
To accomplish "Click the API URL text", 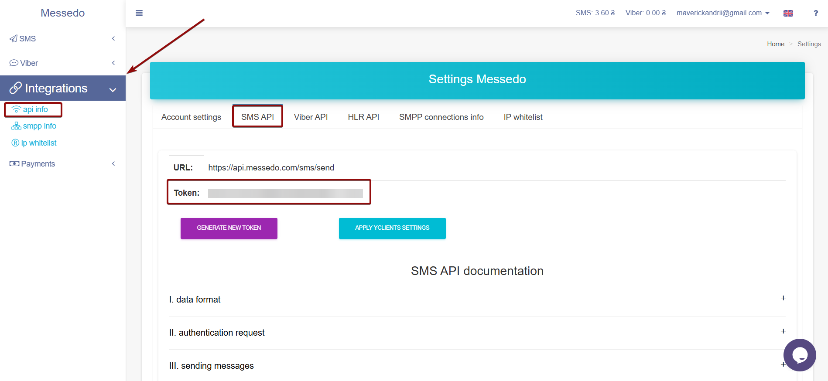I will pyautogui.click(x=271, y=168).
